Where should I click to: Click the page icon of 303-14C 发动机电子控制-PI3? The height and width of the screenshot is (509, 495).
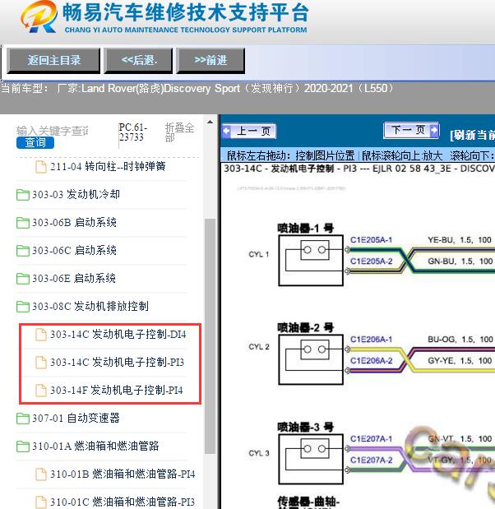coord(40,363)
